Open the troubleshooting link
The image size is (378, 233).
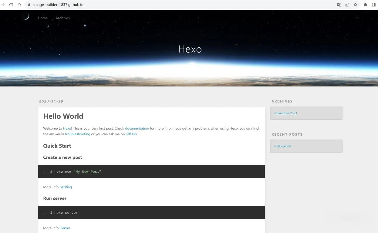(77, 134)
